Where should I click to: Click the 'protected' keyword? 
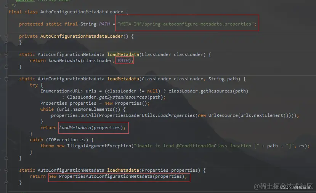[x=31, y=24]
